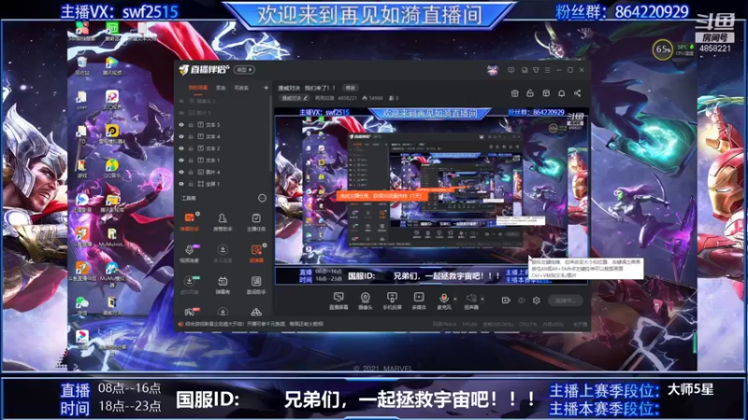The width and height of the screenshot is (748, 420).
Task: Open the 视频连麦 video co-stream tool
Action: pos(190,253)
